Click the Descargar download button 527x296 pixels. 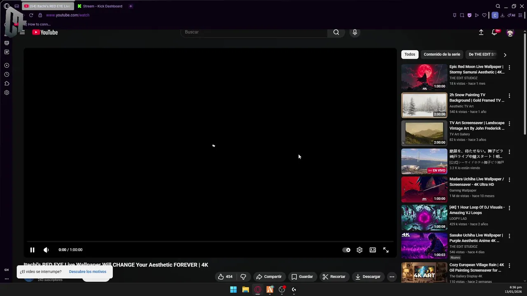tap(368, 277)
